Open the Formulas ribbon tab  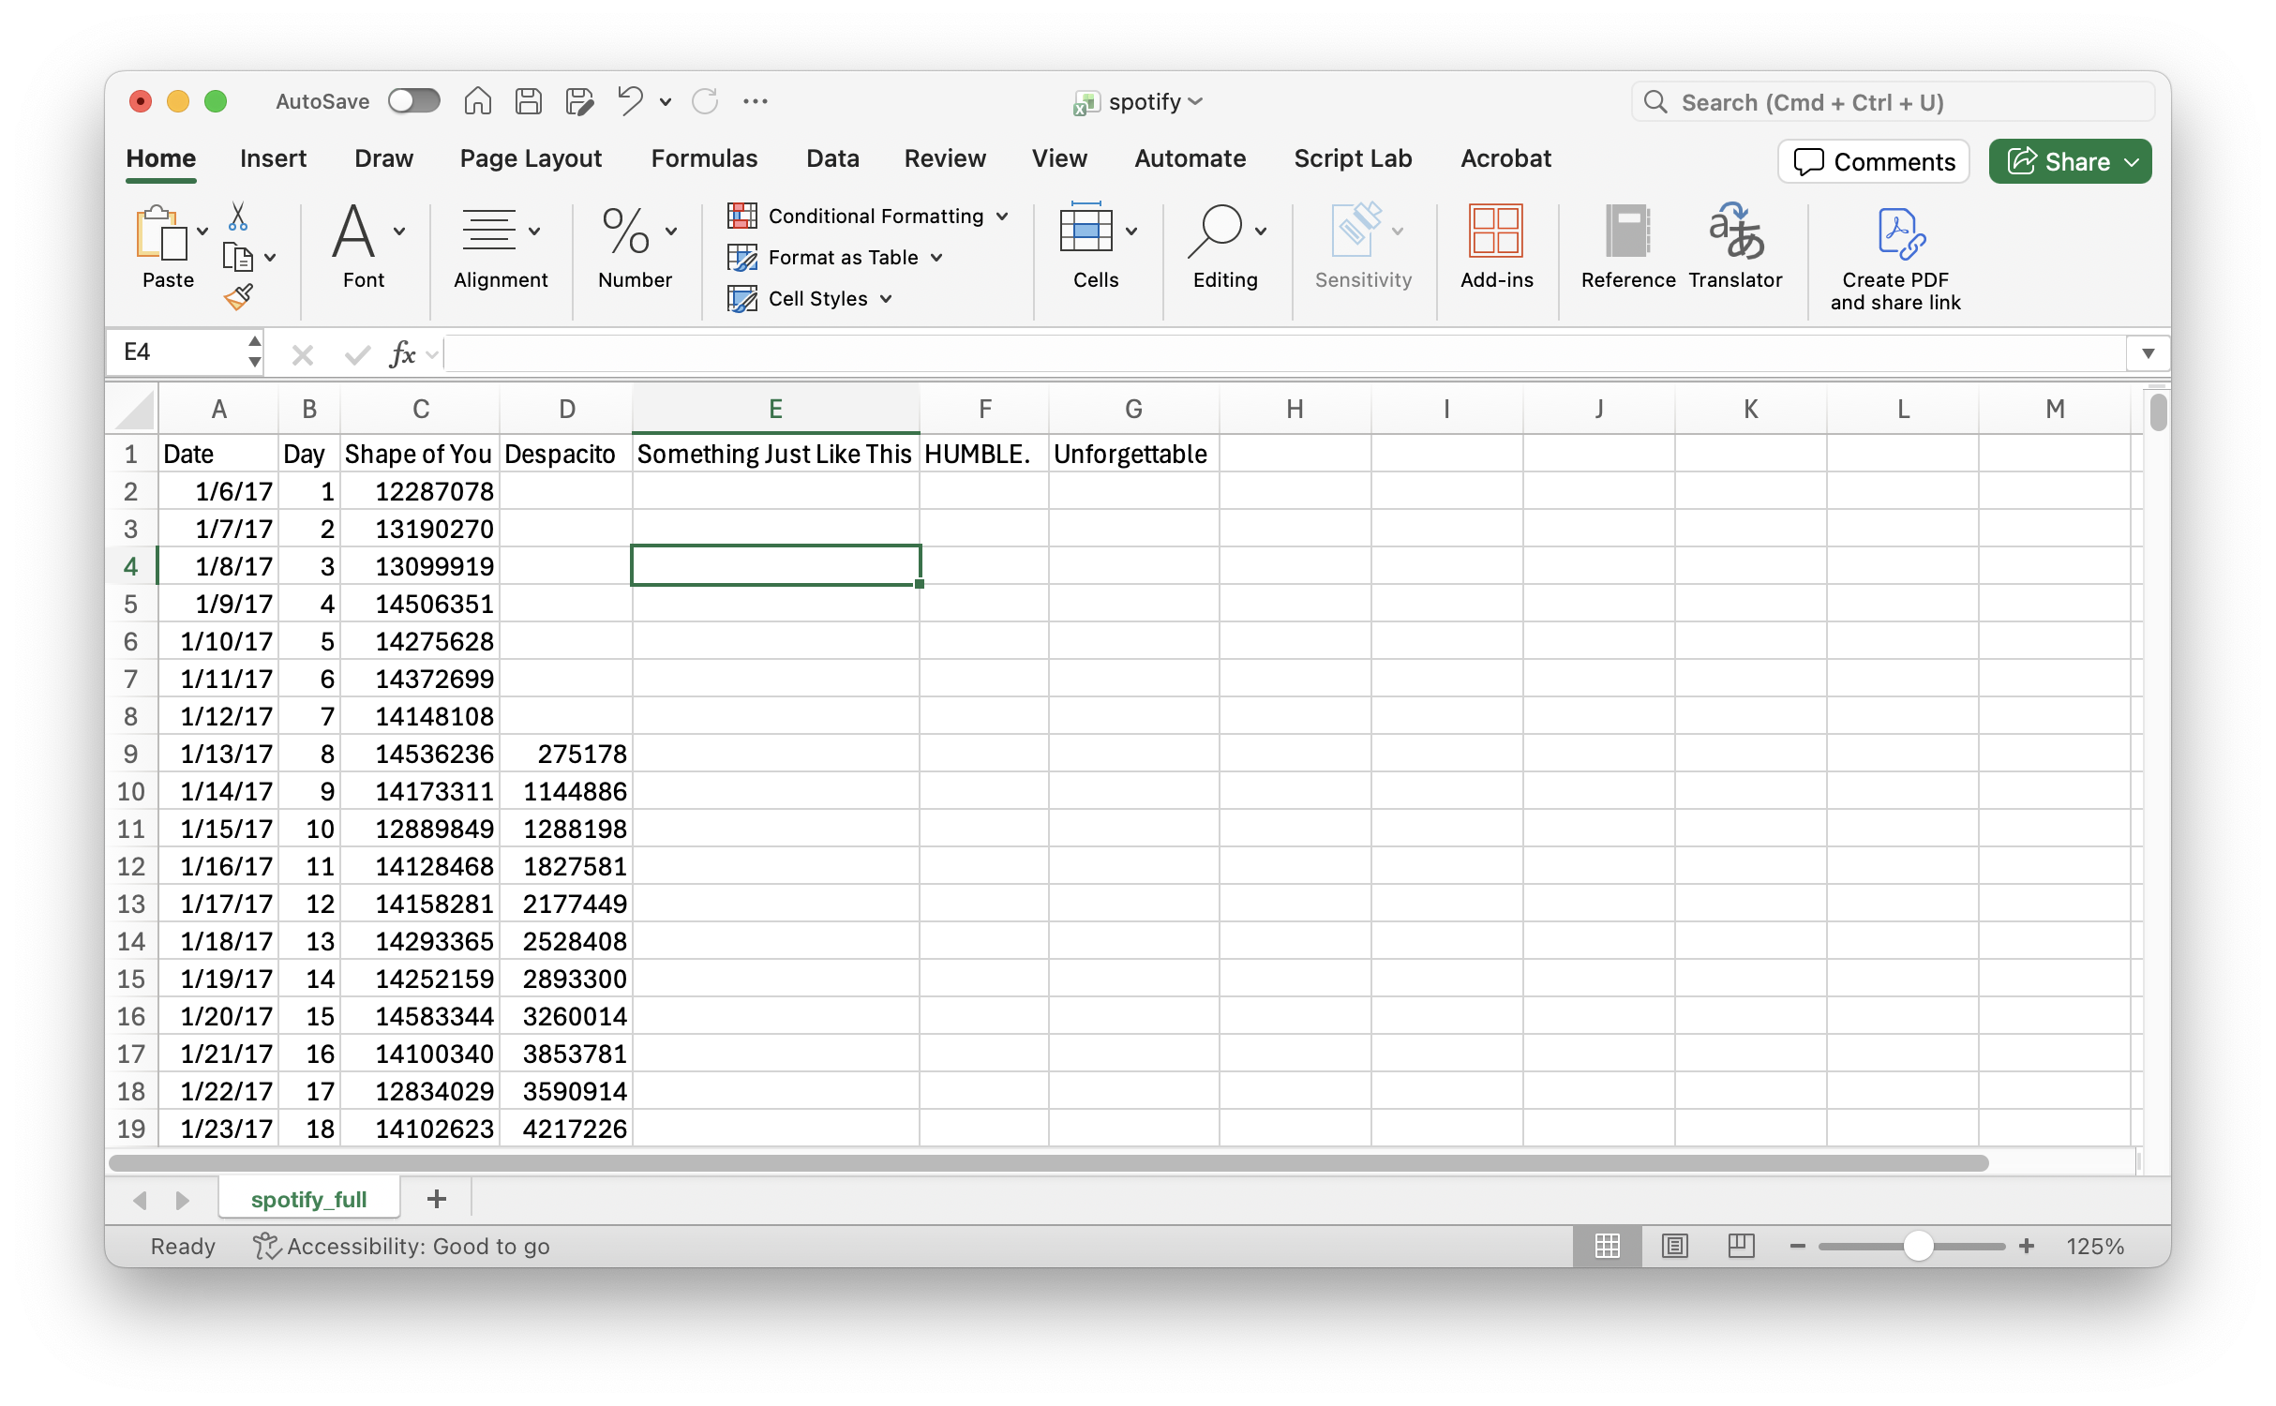[x=704, y=158]
